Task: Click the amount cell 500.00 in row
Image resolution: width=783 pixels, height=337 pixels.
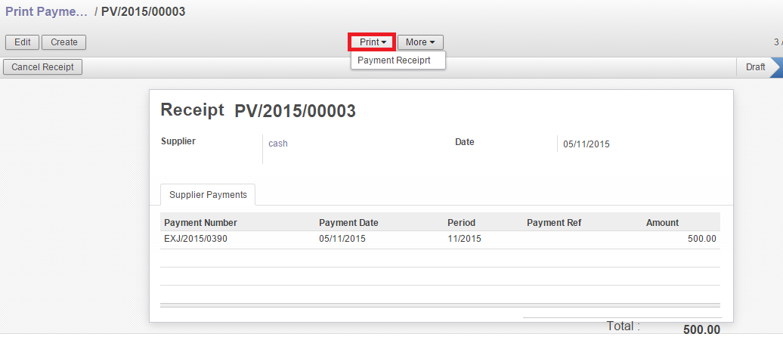Action: 701,239
